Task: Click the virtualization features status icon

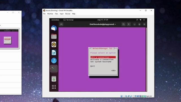Action: [140, 96]
